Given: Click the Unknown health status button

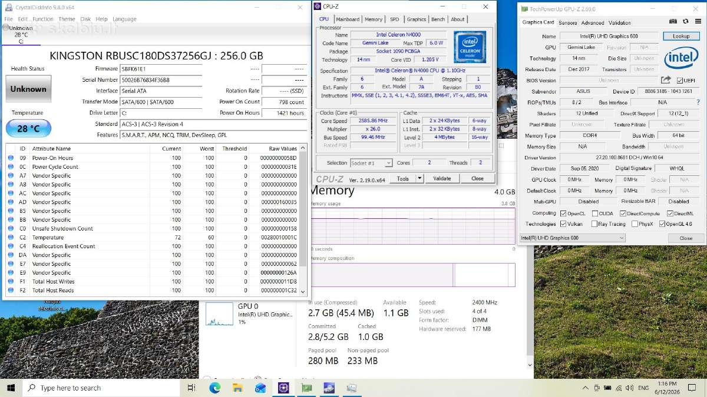Looking at the screenshot, I should pyautogui.click(x=28, y=89).
